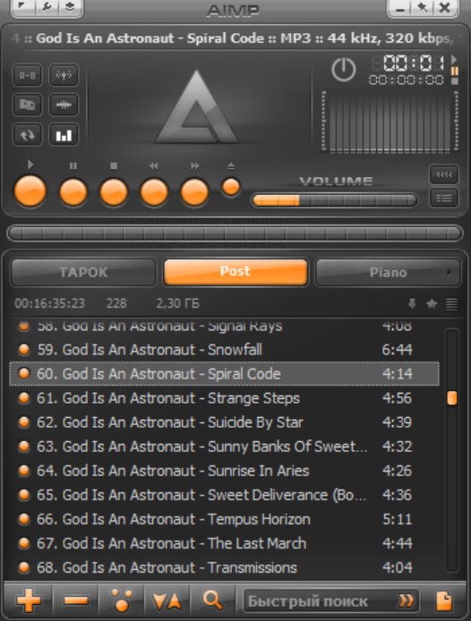This screenshot has width=471, height=621.
Task: Toggle repeat playlist mode button
Action: point(28,135)
